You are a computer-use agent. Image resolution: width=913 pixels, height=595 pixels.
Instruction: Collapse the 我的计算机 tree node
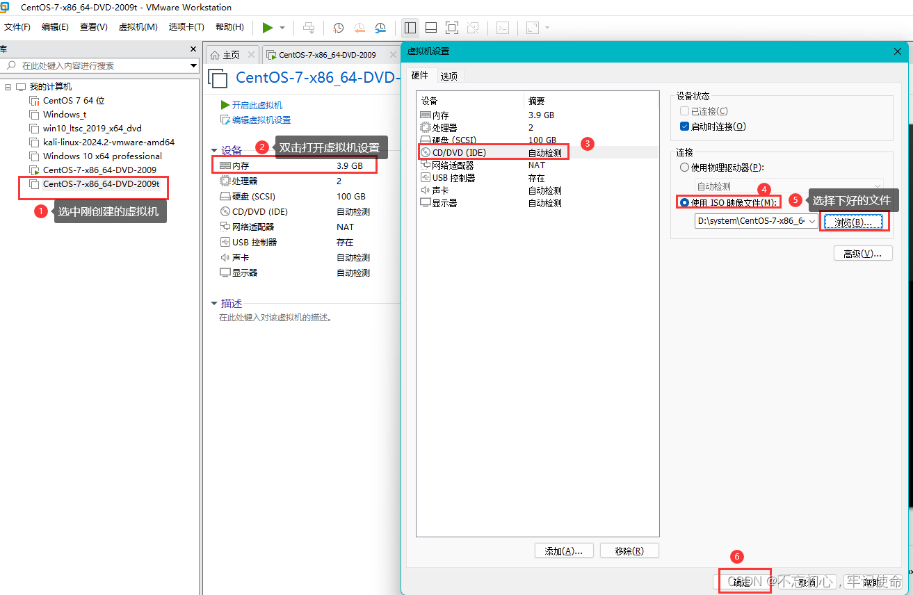[8, 87]
